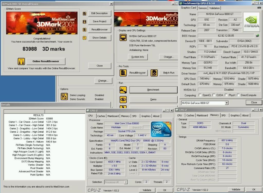
Task: Click the Game 1 - Car Chase - Low Detail row
Action: pos(33,122)
